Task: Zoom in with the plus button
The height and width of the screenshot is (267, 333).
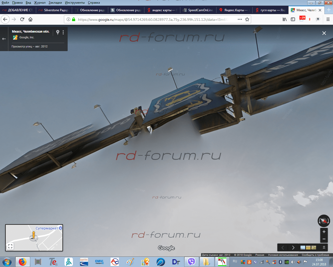Action: [324, 232]
